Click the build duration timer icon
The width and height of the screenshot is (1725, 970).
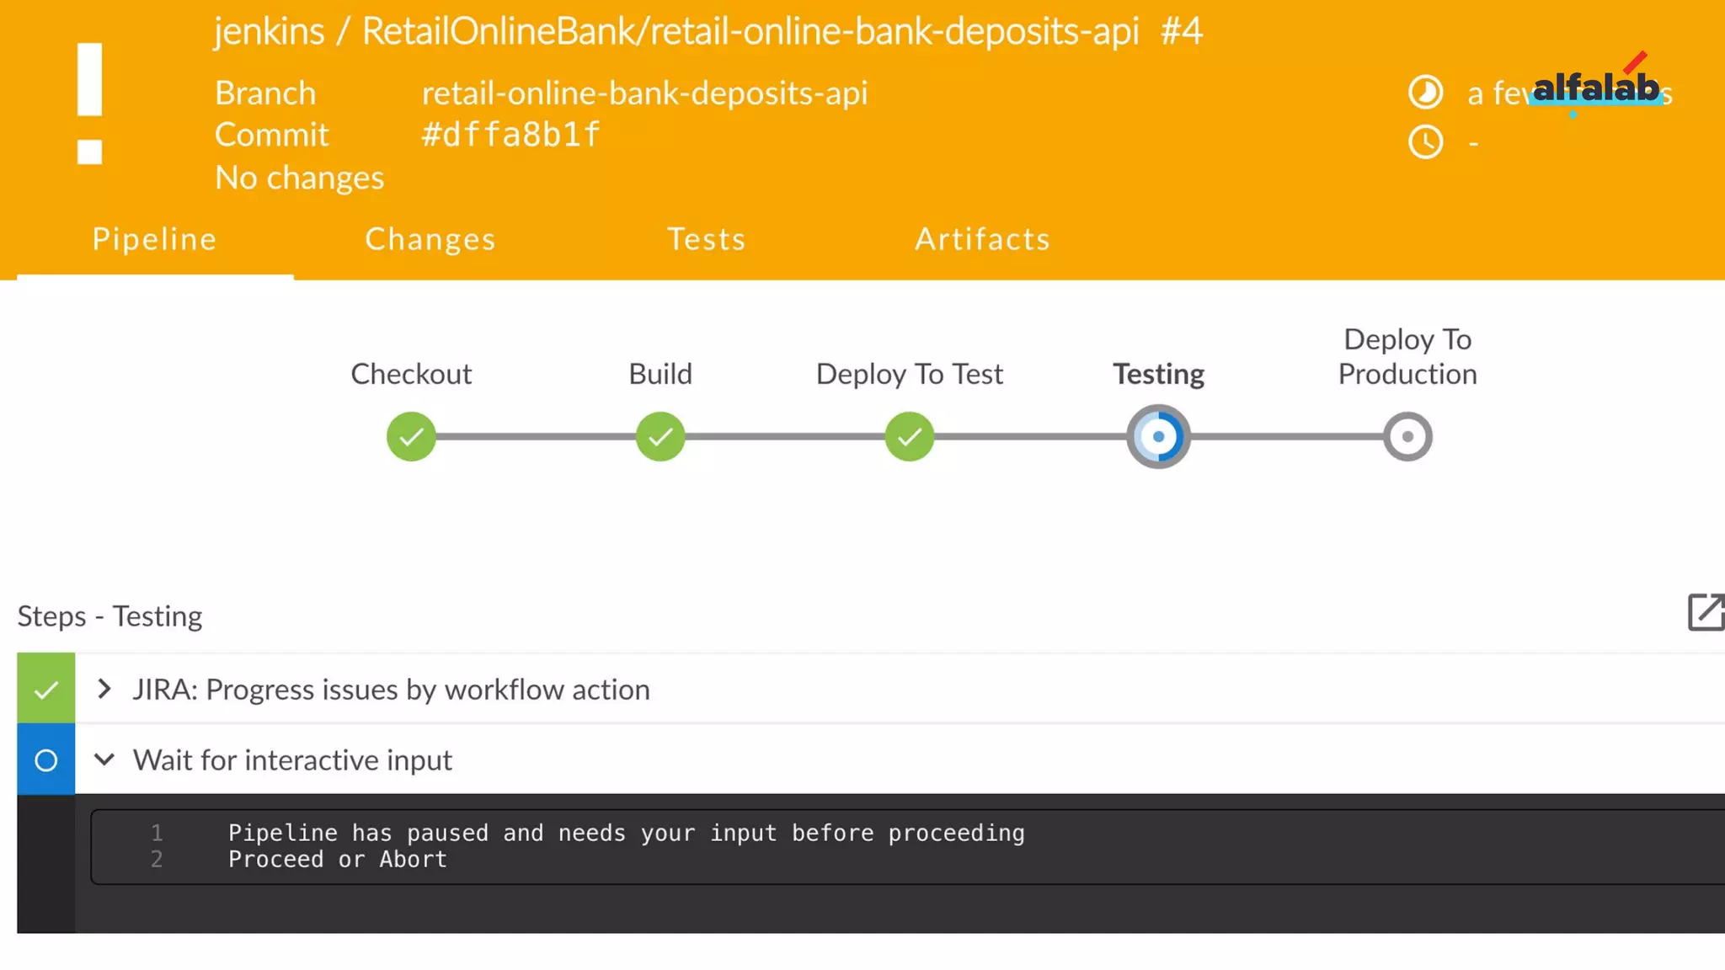click(1425, 93)
